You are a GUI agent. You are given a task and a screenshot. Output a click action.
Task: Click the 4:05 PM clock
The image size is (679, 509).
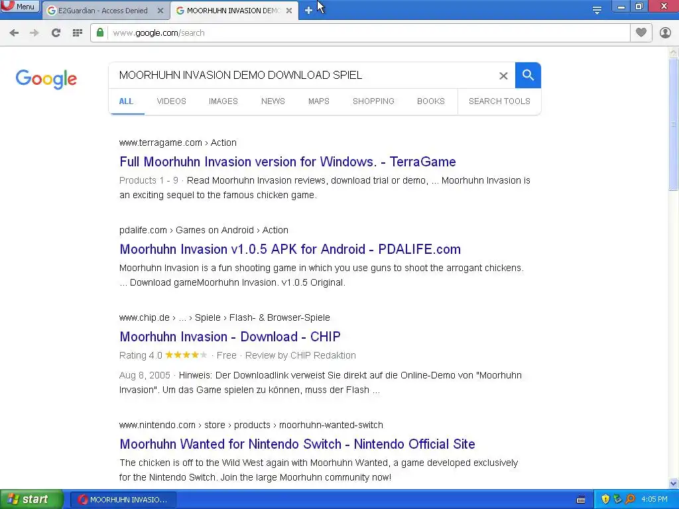point(654,500)
